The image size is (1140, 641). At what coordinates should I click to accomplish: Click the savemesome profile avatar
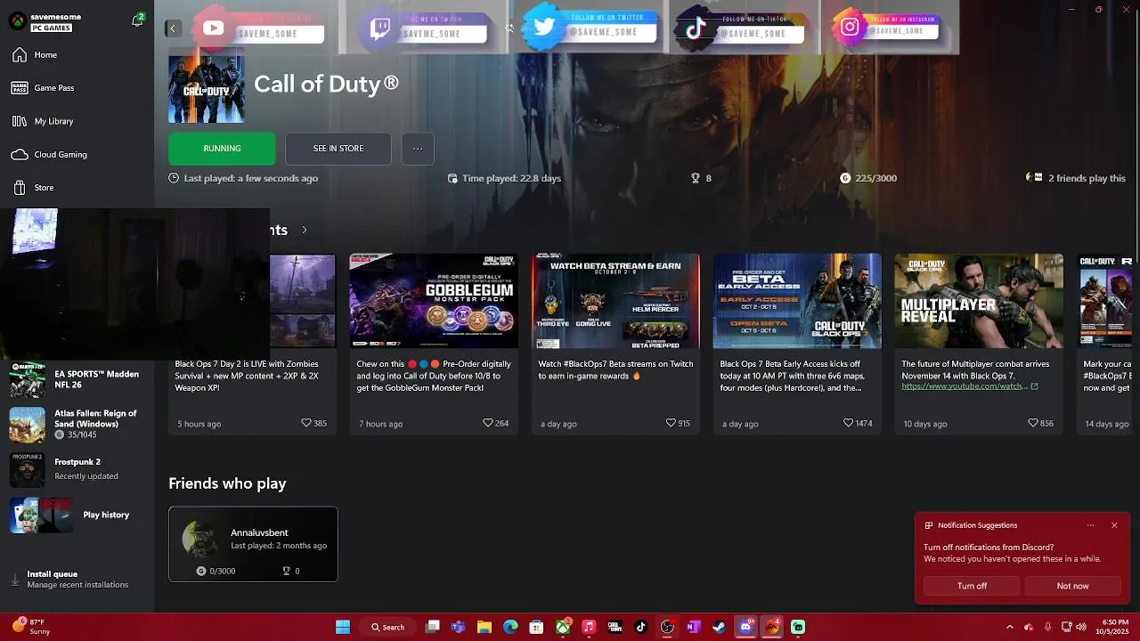click(17, 21)
